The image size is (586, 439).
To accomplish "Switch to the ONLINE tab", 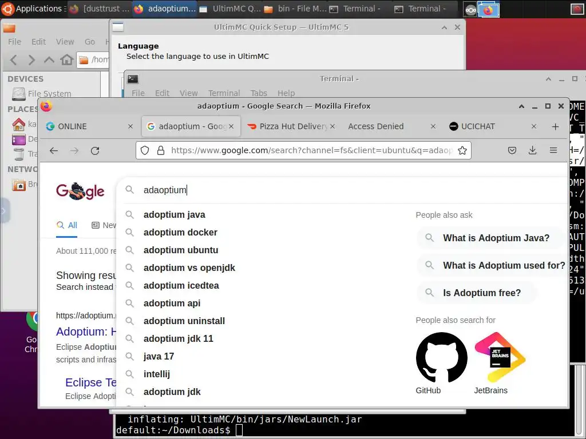I will click(89, 126).
